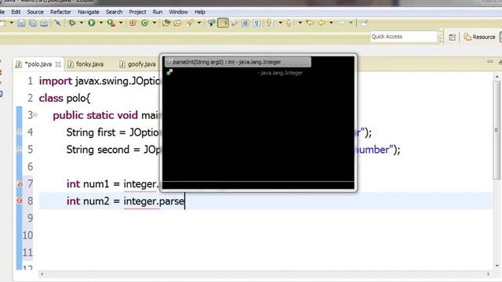
Task: Click the Next Annotation icon
Action: coord(270,23)
